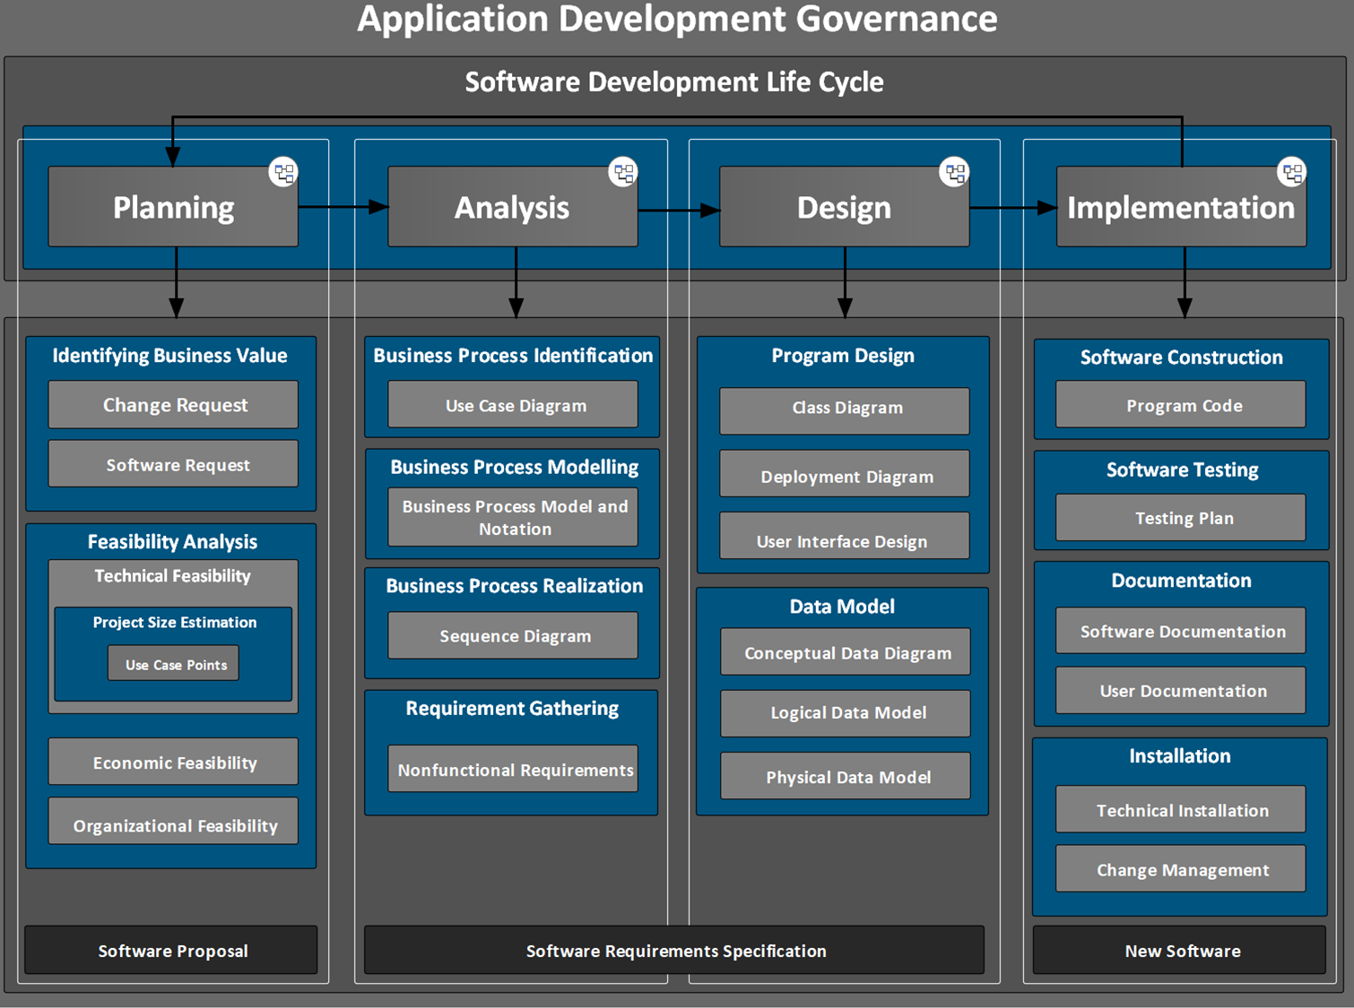Open the sub-diagram icon on Planning
The image size is (1354, 1008).
(x=283, y=172)
